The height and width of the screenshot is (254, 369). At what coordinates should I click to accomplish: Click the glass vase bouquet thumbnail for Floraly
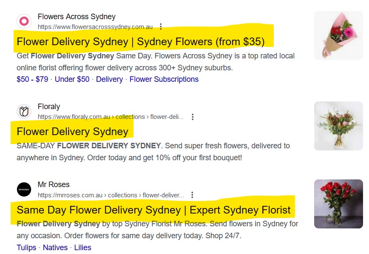tap(338, 125)
